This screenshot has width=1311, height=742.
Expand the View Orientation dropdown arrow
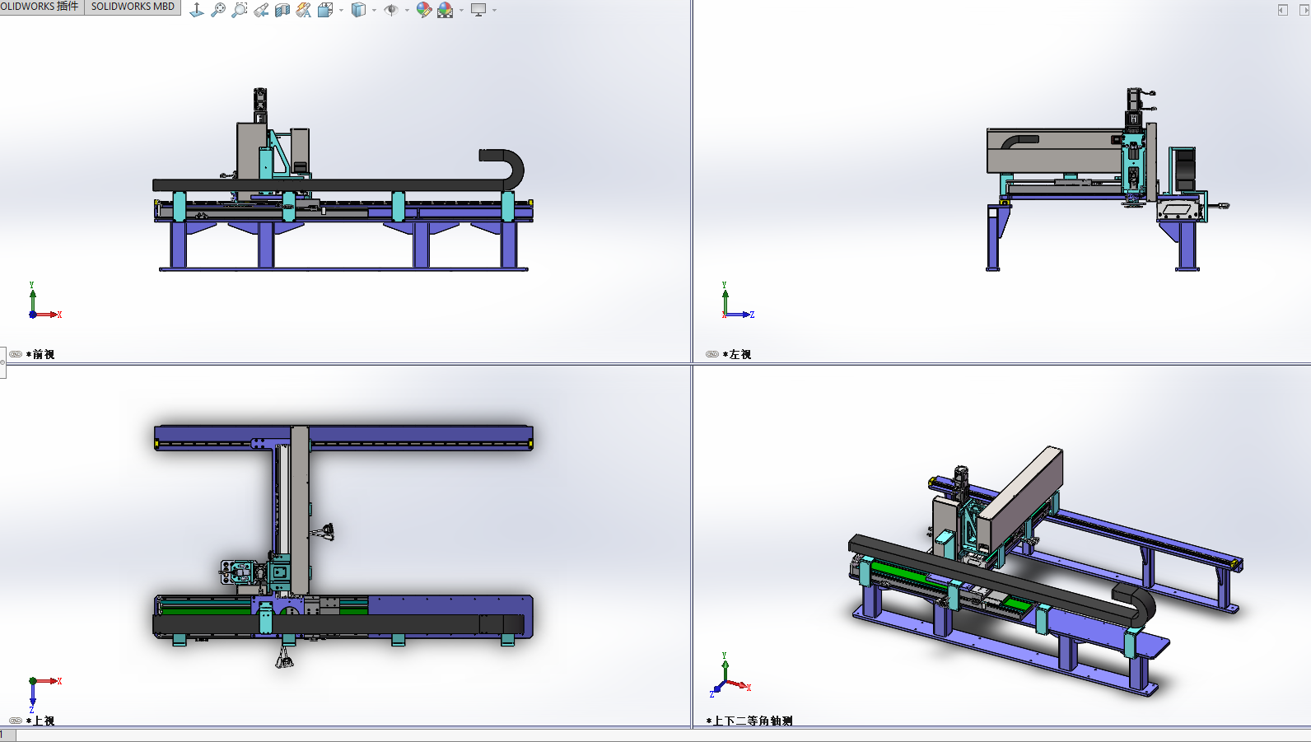(341, 10)
